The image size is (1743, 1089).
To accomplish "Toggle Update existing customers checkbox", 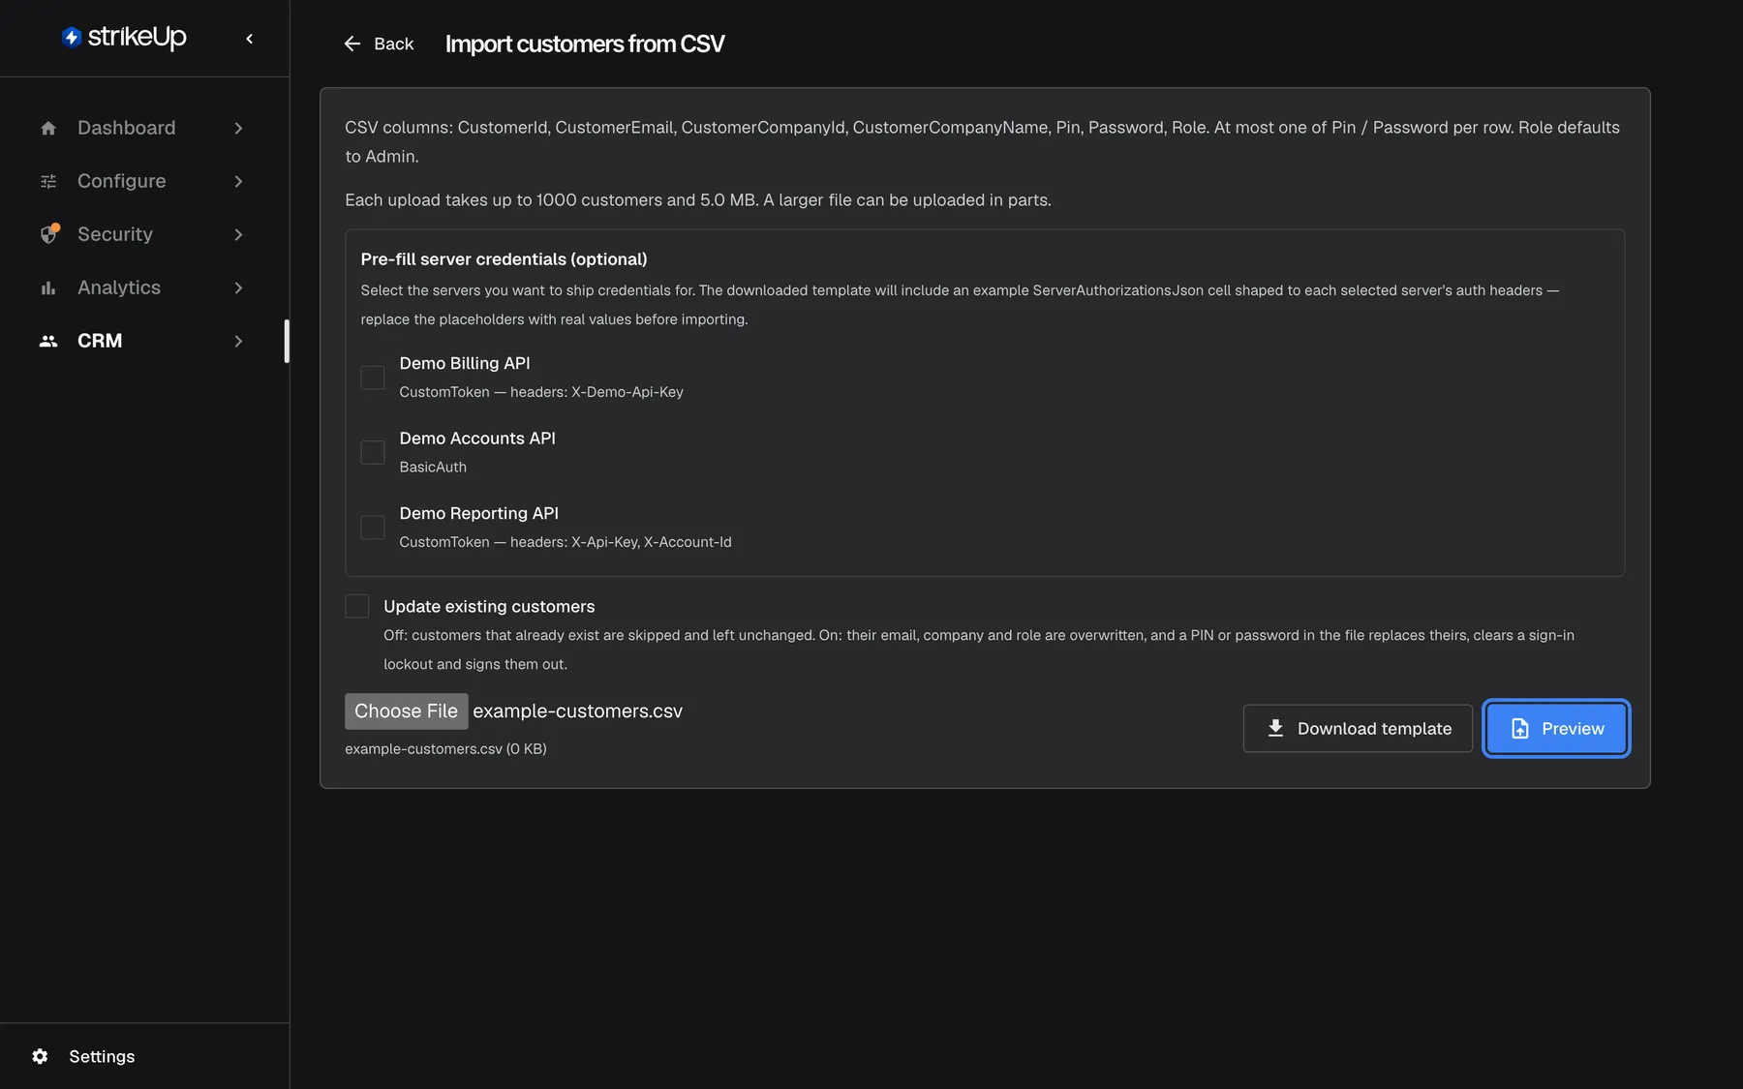I will [x=357, y=606].
